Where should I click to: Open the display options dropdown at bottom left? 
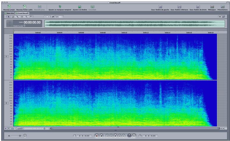(x=13, y=128)
